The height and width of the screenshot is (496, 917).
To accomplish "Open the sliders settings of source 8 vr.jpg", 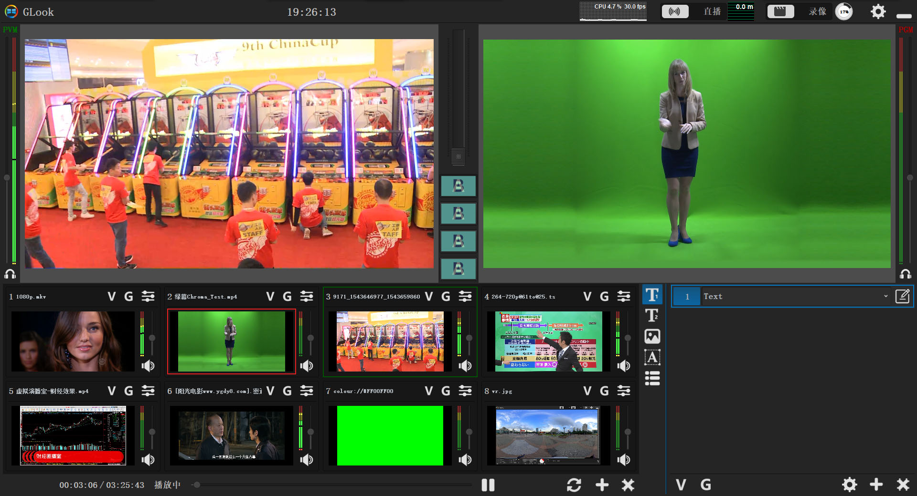I will (x=624, y=391).
